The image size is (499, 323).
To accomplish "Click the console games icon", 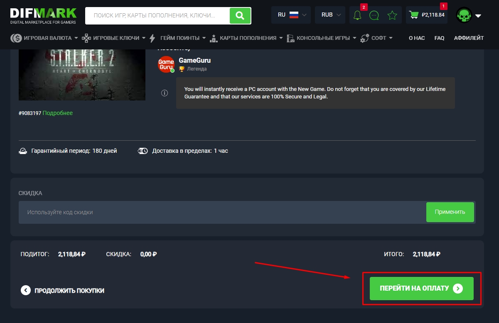I will pyautogui.click(x=290, y=38).
